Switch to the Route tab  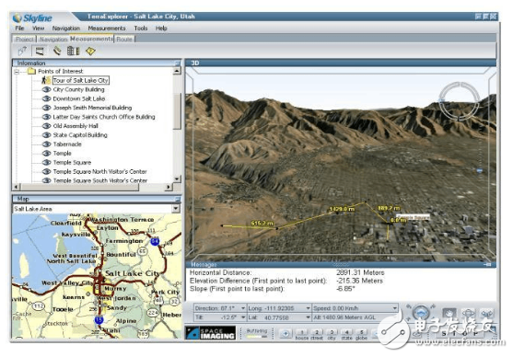pyautogui.click(x=124, y=40)
